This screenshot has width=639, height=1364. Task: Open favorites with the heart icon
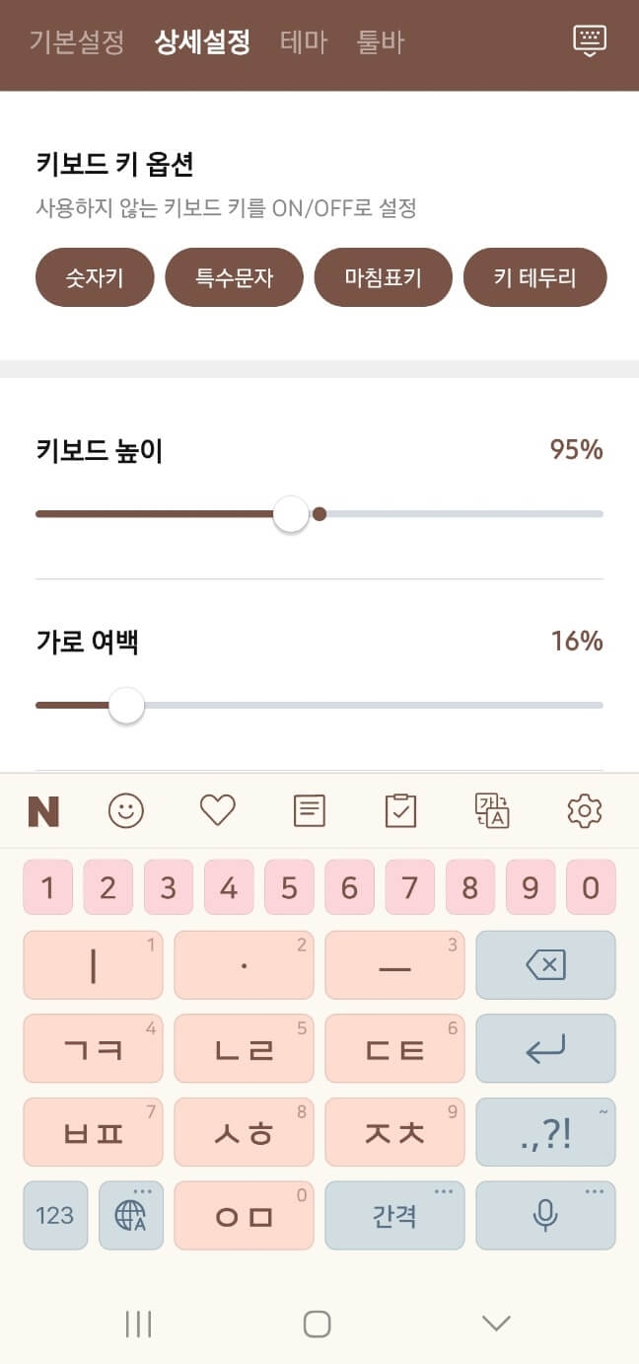coord(217,810)
